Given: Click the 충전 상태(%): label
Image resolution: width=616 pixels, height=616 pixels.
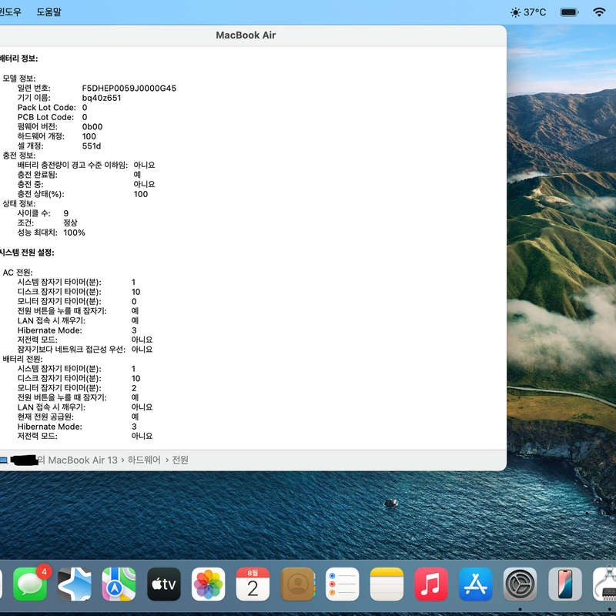Looking at the screenshot, I should point(41,194).
